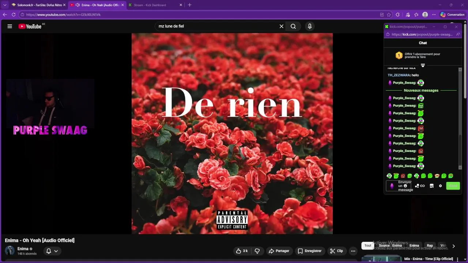468x263 pixels.
Task: Open browser profile avatar
Action: coord(425,15)
